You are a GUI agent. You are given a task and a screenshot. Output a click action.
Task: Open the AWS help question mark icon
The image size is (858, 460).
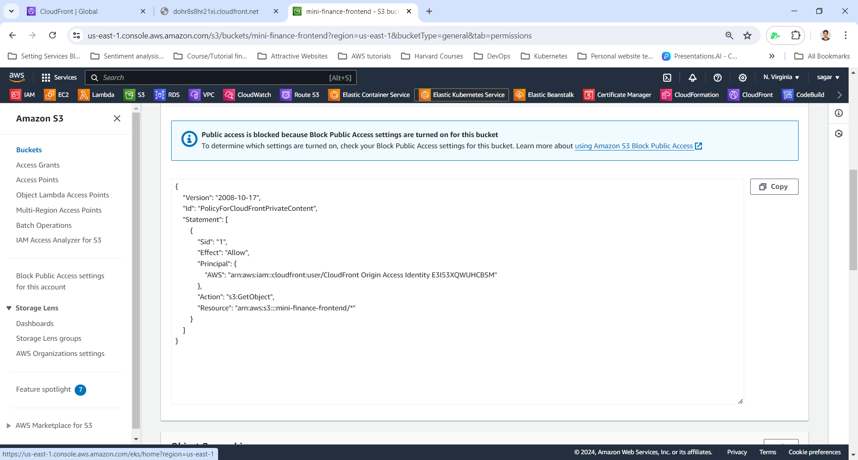tap(717, 78)
